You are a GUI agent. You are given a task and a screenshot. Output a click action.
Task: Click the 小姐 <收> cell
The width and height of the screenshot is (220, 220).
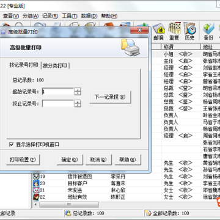coord(181,54)
